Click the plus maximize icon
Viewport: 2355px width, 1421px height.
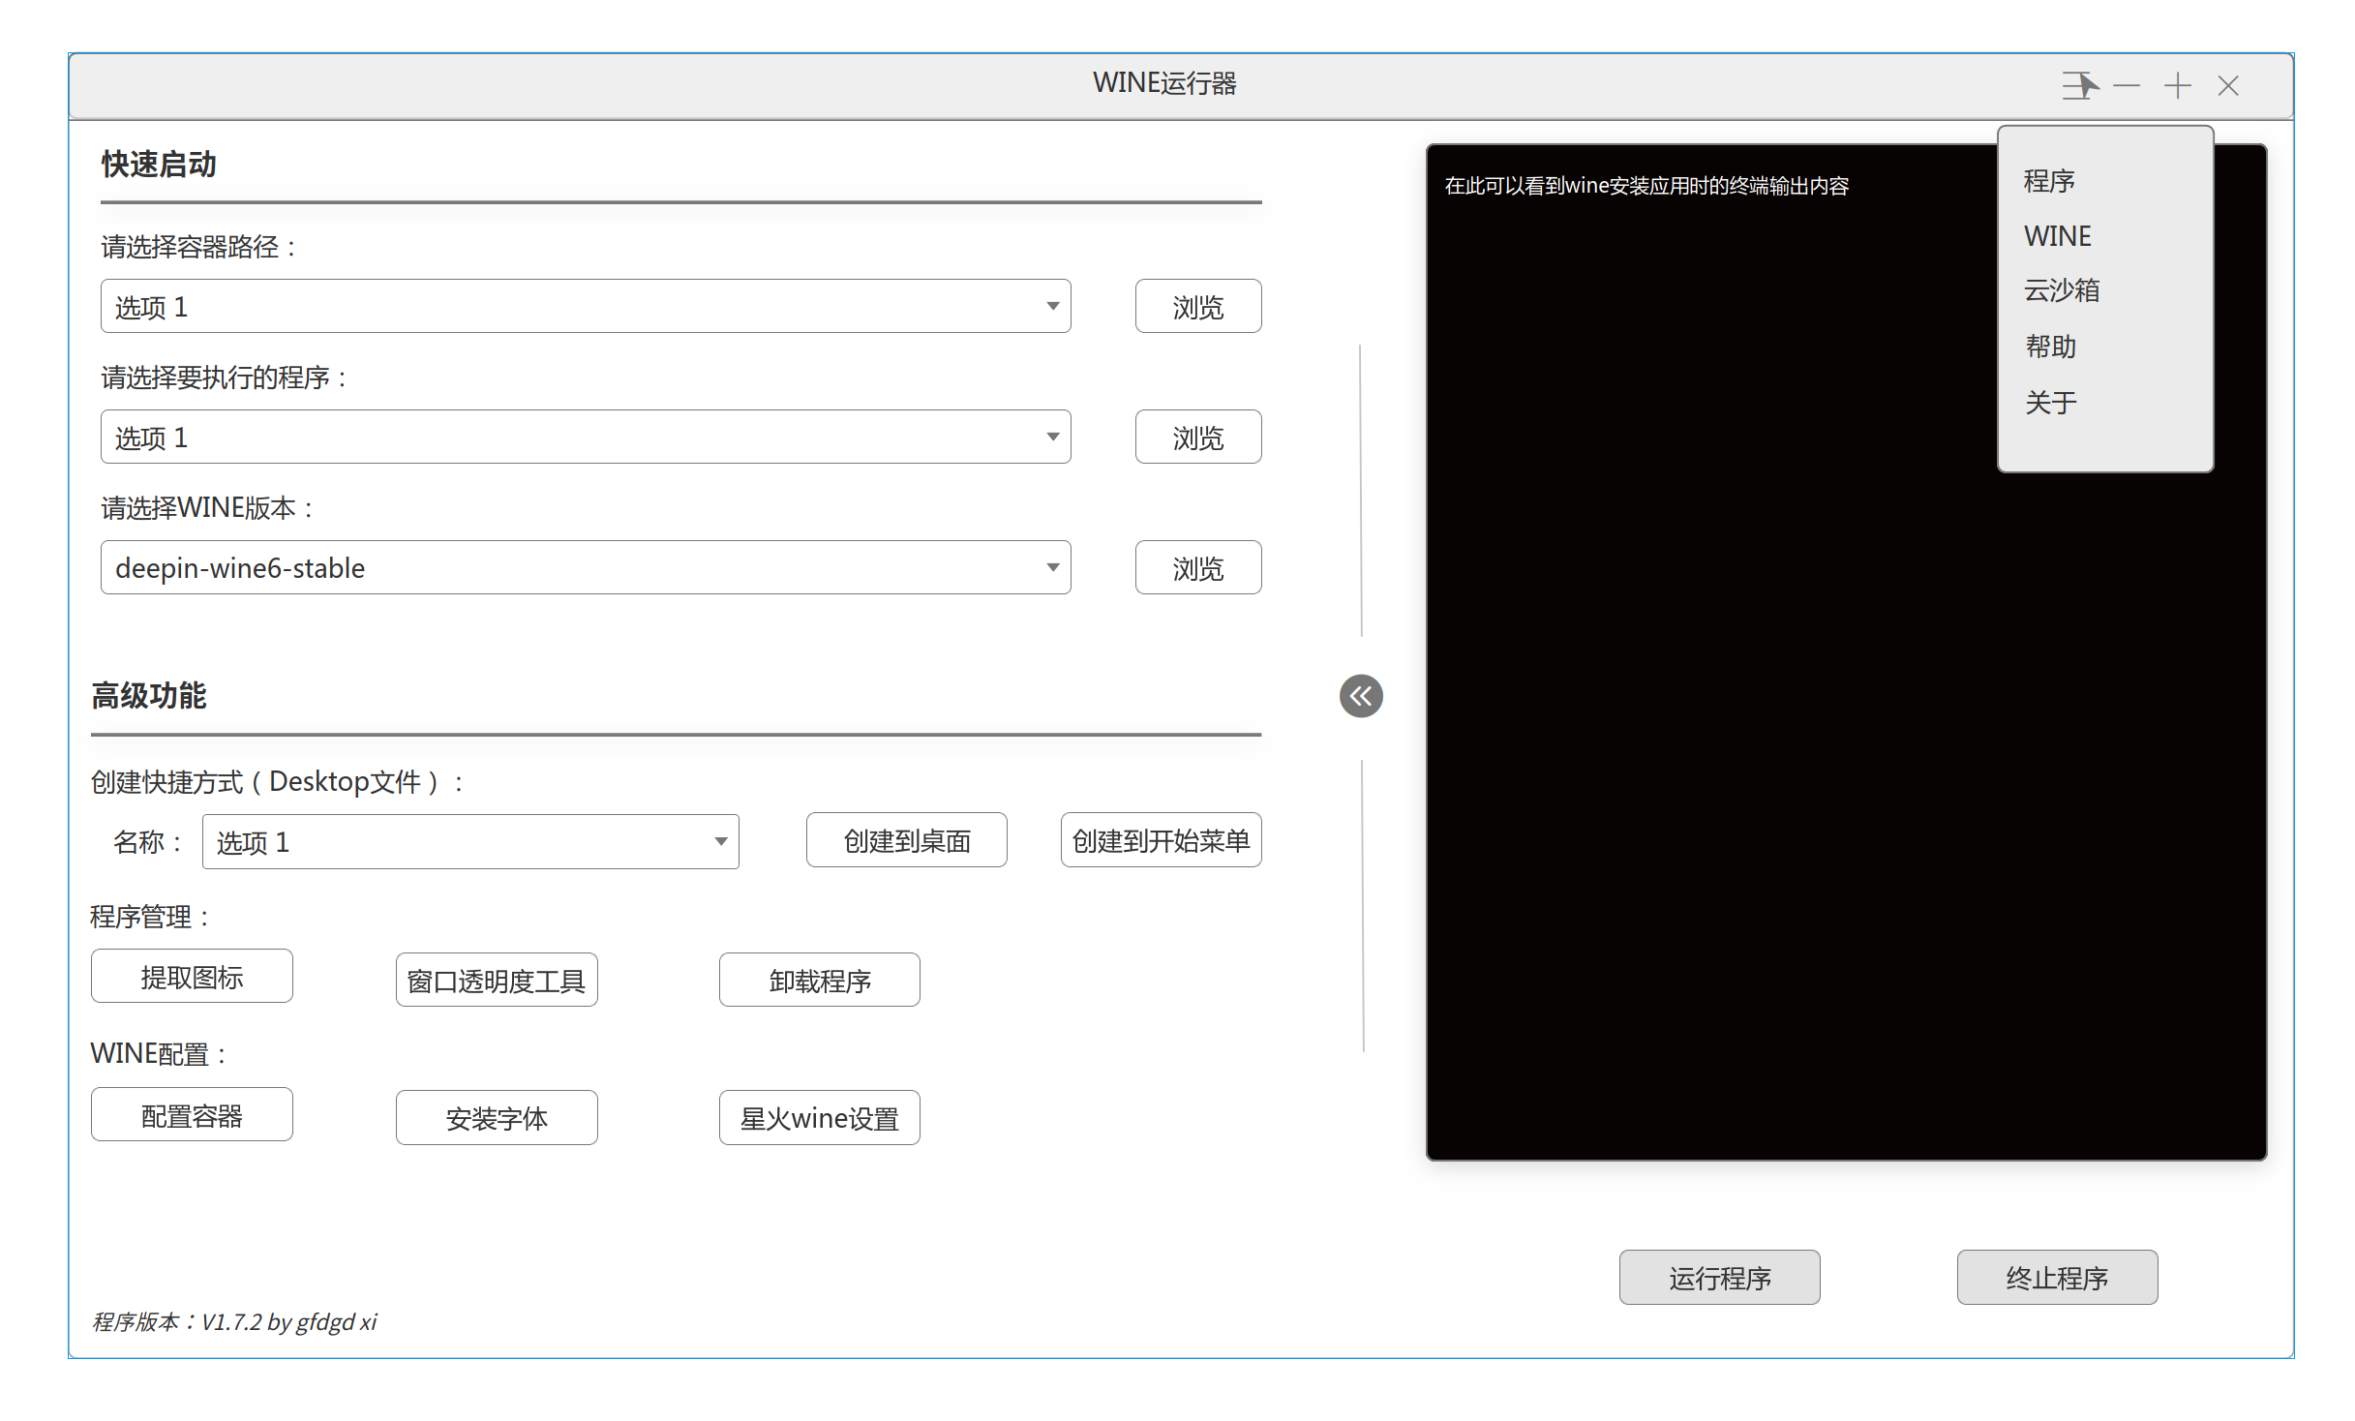point(2178,86)
